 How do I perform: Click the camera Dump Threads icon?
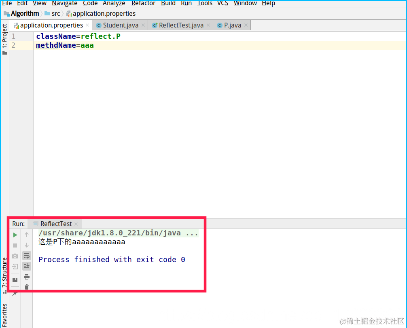point(15,256)
